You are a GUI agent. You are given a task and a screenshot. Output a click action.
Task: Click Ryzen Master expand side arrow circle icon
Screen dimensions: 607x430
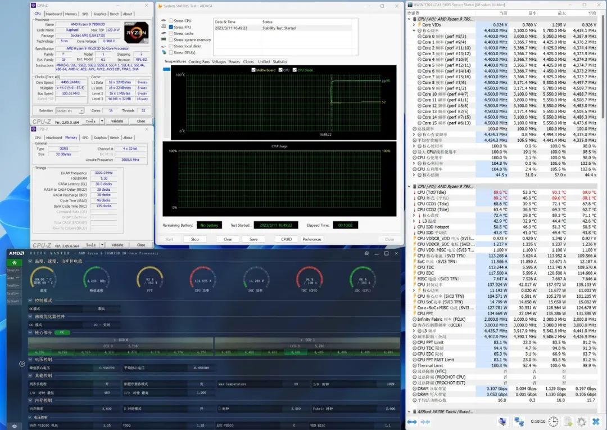[x=22, y=364]
